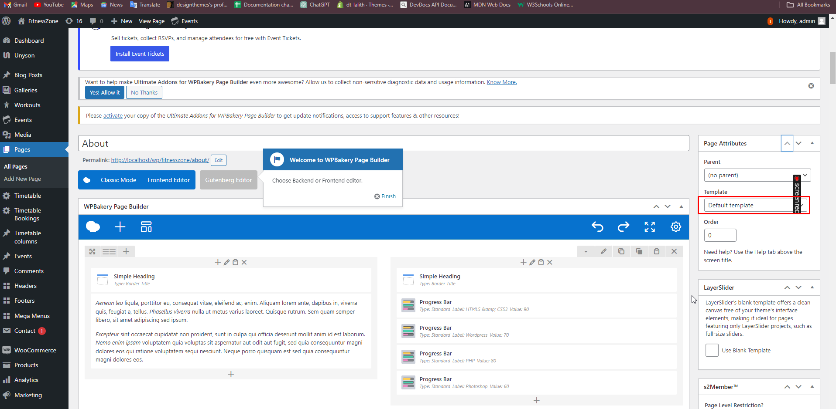Open the Parent page dropdown
This screenshot has width=836, height=409.
(757, 175)
